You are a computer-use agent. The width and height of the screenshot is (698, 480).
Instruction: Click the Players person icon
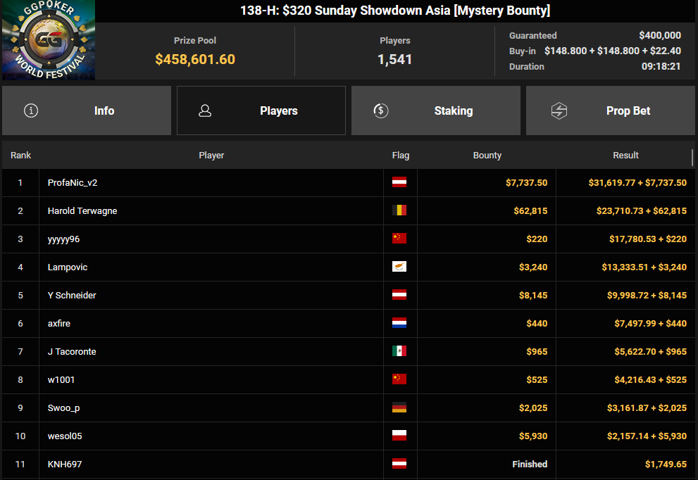pos(205,110)
